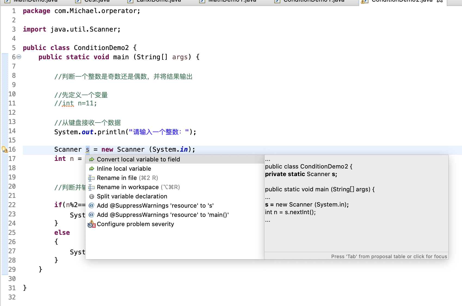Screen dimensions: 462x306
Task: Collapse the main method fold marker on line 6
Action: 19,57
